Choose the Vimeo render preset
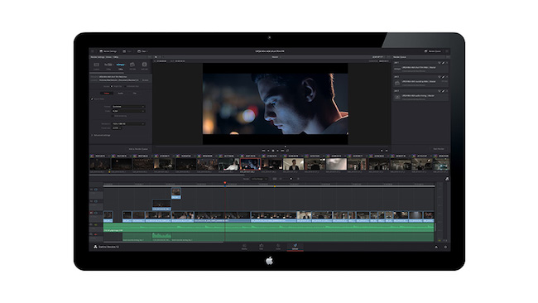538x303 pixels. pos(121,65)
